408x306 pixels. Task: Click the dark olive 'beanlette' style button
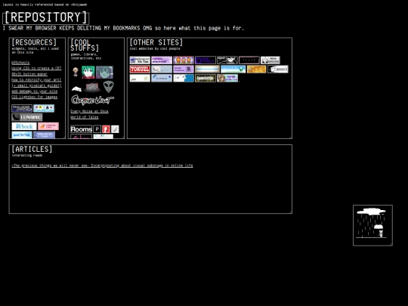click(x=206, y=78)
